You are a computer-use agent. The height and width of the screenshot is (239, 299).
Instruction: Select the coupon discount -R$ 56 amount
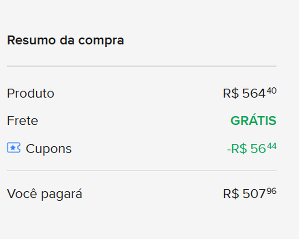tap(246, 149)
